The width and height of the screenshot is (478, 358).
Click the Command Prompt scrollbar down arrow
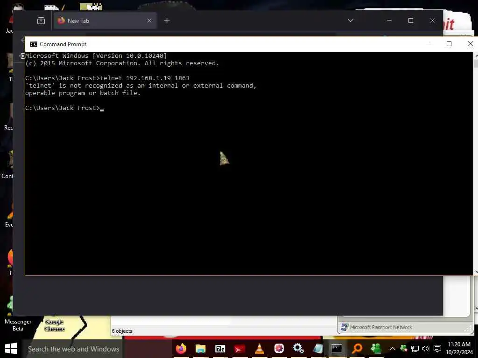(x=476, y=272)
